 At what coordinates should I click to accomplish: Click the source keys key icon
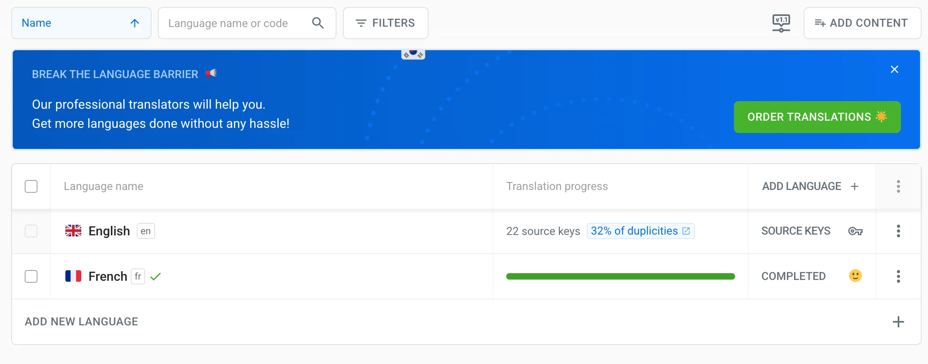click(855, 231)
